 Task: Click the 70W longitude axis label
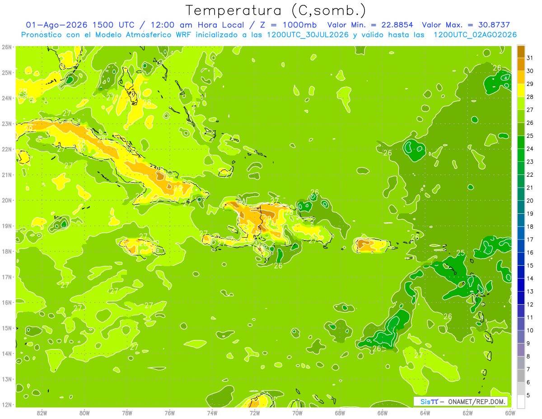297,413
